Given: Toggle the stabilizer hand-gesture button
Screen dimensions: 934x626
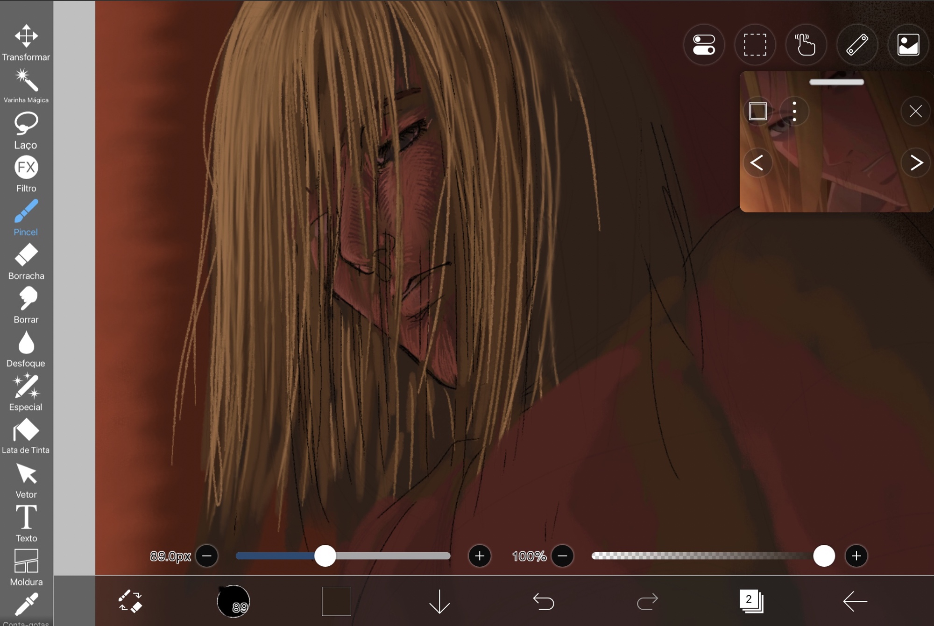Looking at the screenshot, I should pyautogui.click(x=806, y=45).
